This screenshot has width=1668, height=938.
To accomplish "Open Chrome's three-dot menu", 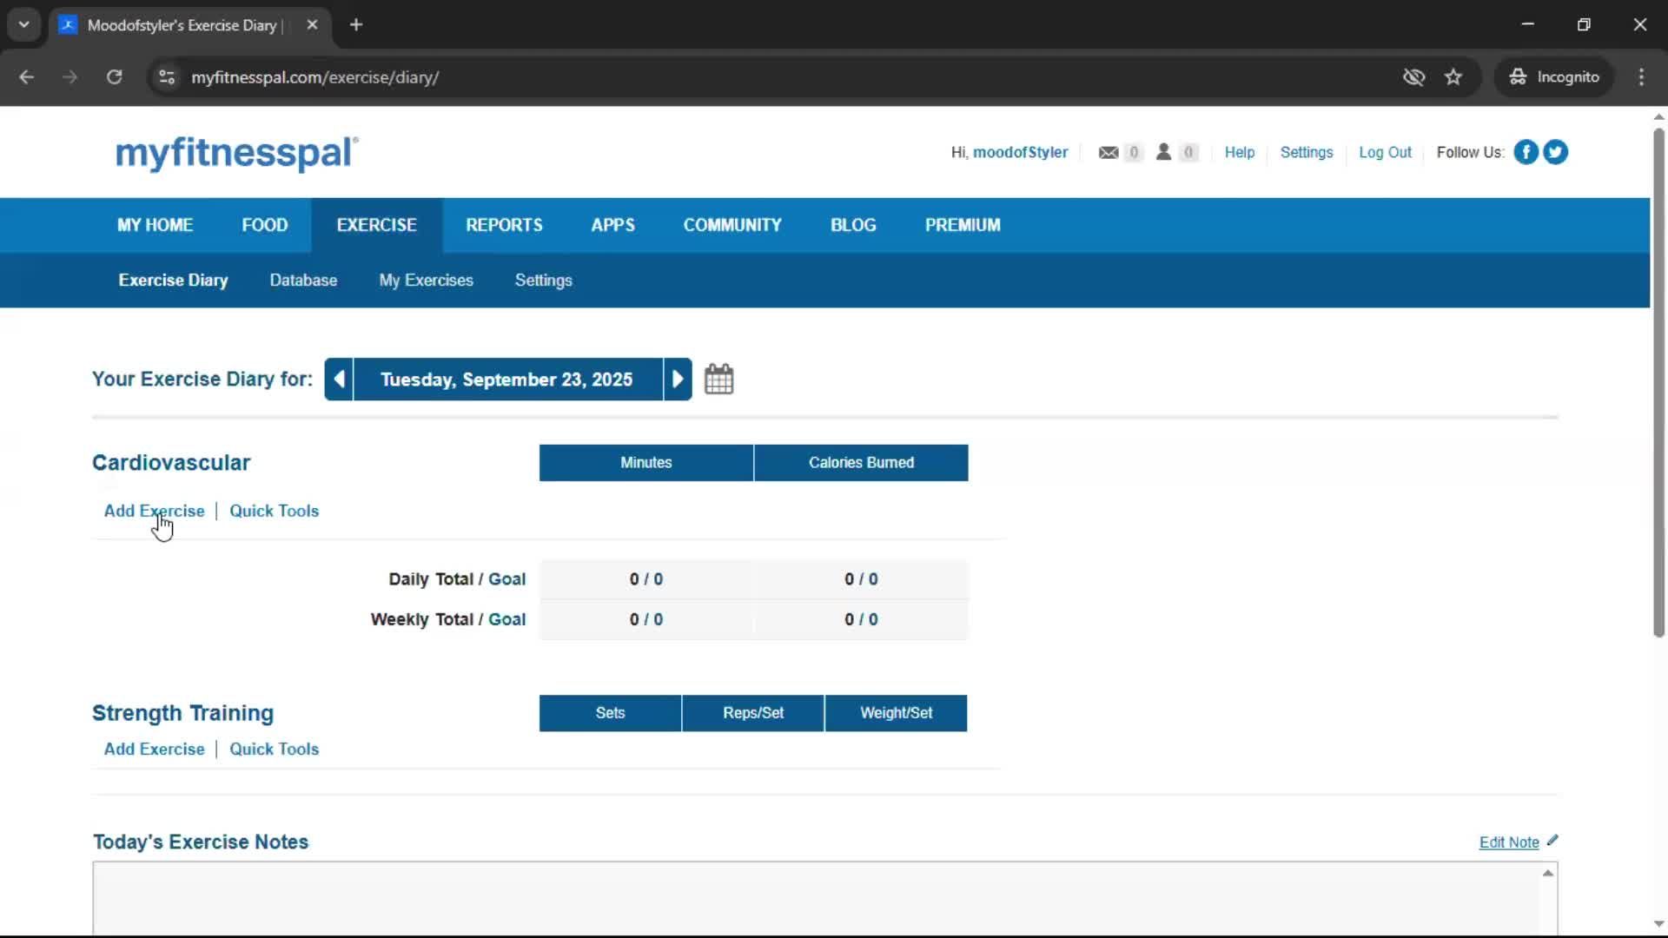I will click(1641, 77).
